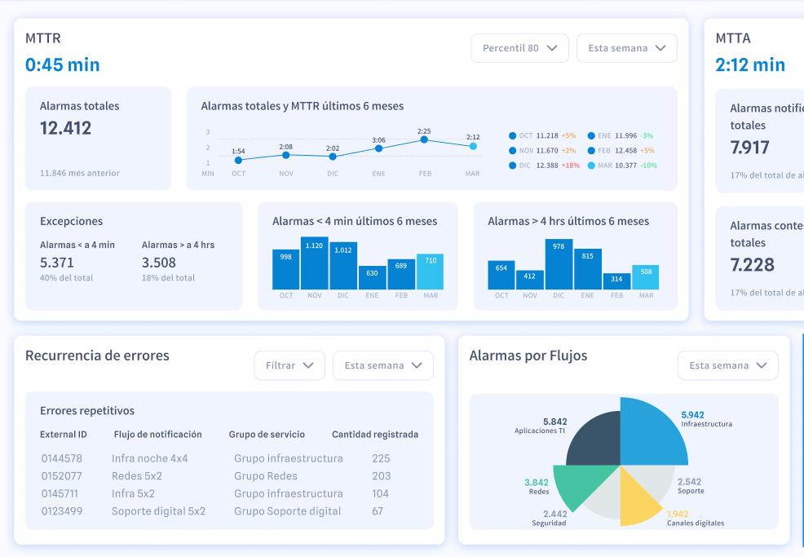Open the Esta semana dropdown in Alarmas por Flujos
Screen dimensions: 804x557
pos(727,365)
